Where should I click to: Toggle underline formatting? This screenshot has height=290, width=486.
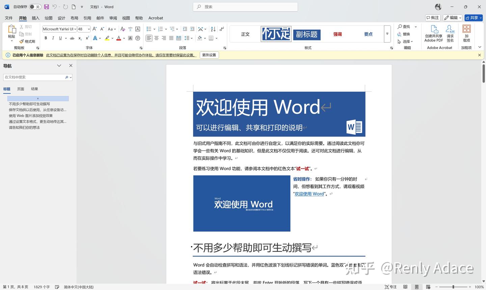pos(60,38)
